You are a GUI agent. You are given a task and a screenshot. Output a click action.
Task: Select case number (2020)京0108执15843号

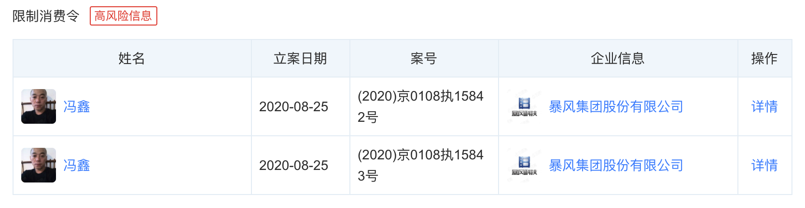pyautogui.click(x=420, y=165)
